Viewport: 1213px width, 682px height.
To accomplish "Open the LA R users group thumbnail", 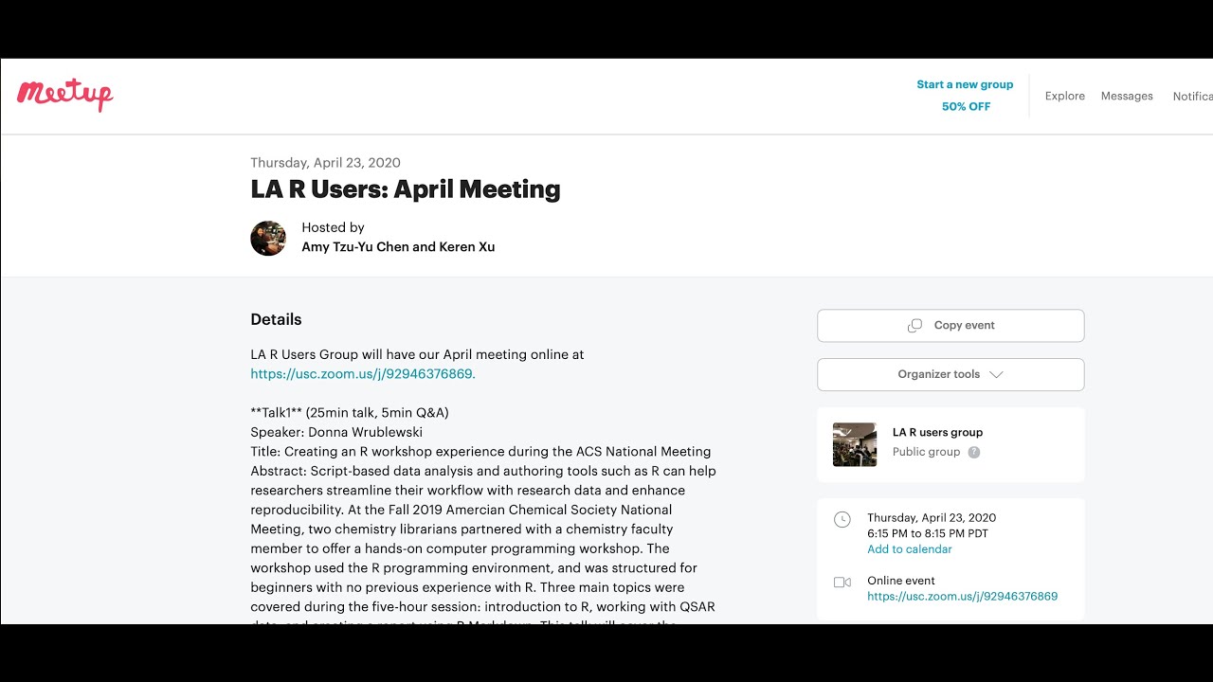I will pos(855,444).
